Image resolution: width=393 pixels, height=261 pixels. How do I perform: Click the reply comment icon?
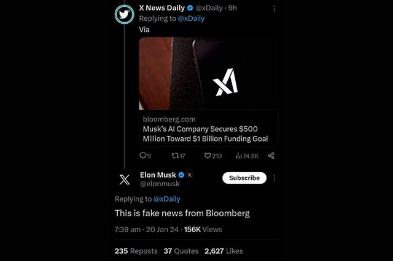coord(143,156)
